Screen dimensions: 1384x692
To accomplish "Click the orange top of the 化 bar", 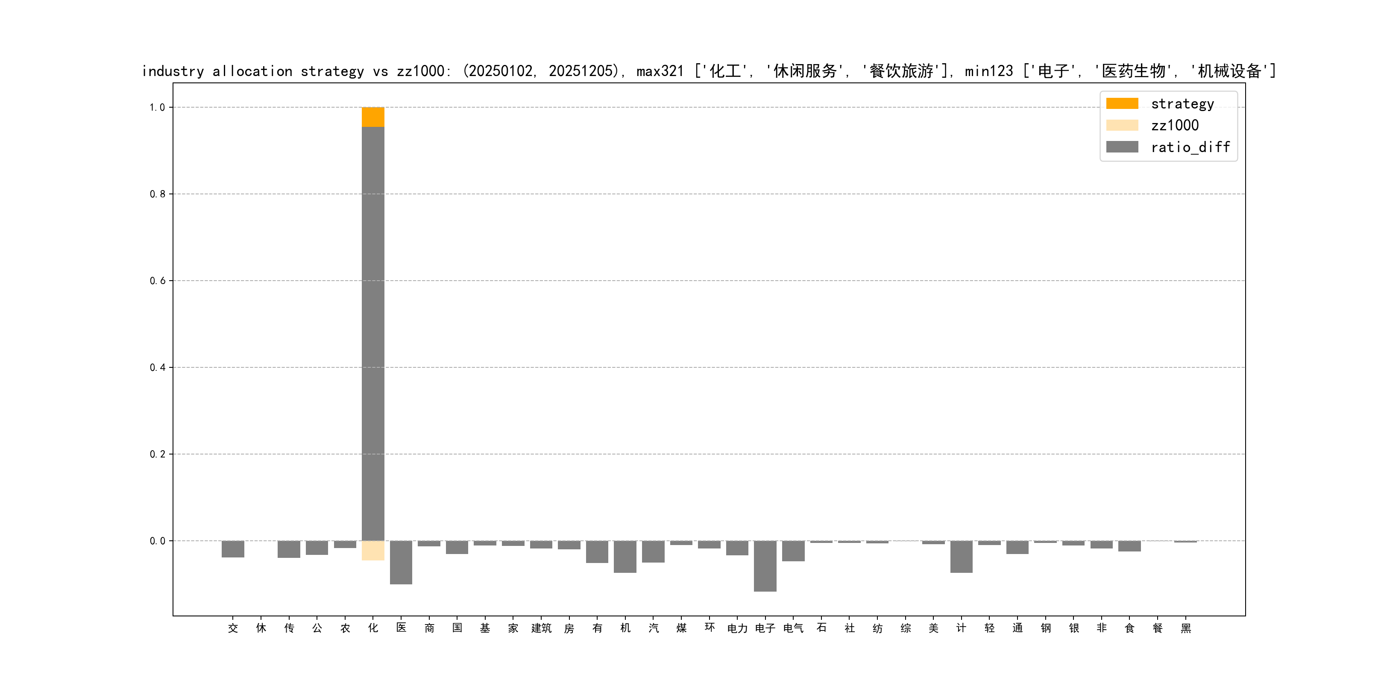I will click(x=373, y=117).
